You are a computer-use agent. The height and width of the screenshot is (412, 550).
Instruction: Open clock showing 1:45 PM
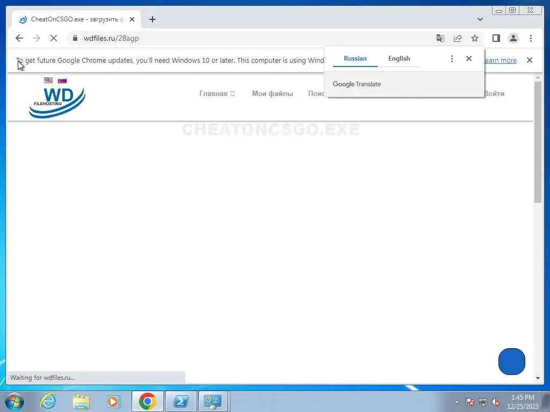click(x=523, y=402)
